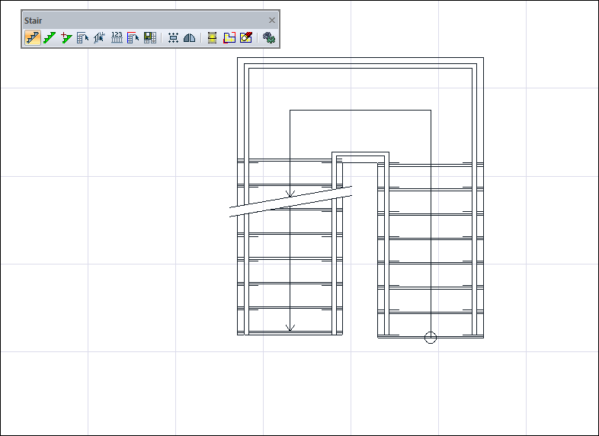This screenshot has width=599, height=436.
Task: Click the circle marker at stair start
Action: click(x=431, y=337)
